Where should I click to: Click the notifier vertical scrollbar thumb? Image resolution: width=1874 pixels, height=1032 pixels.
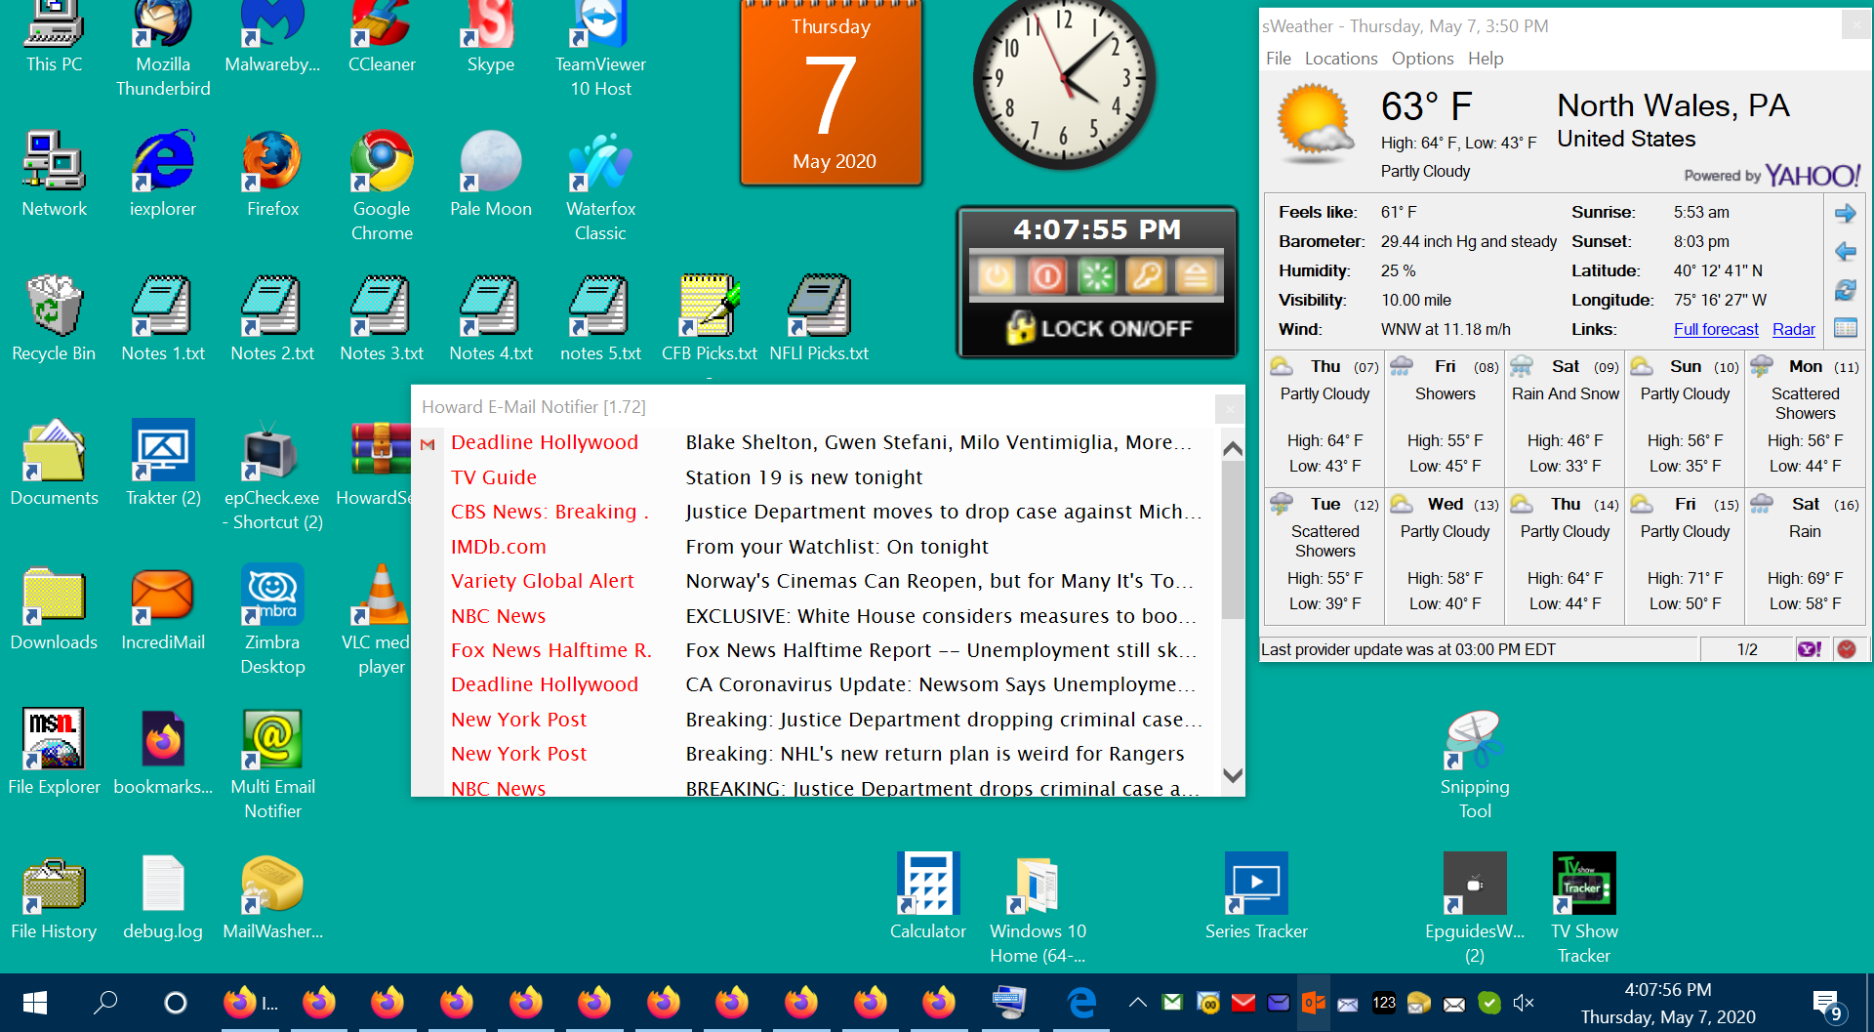coord(1233,540)
